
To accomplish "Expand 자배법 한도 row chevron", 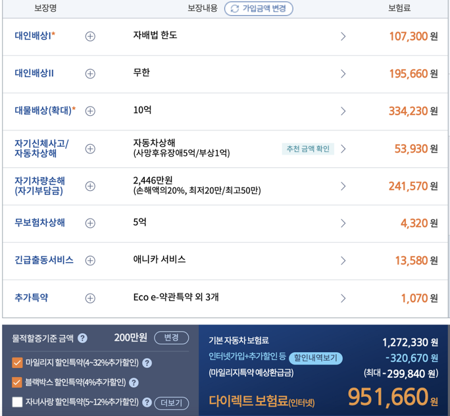I will point(343,36).
